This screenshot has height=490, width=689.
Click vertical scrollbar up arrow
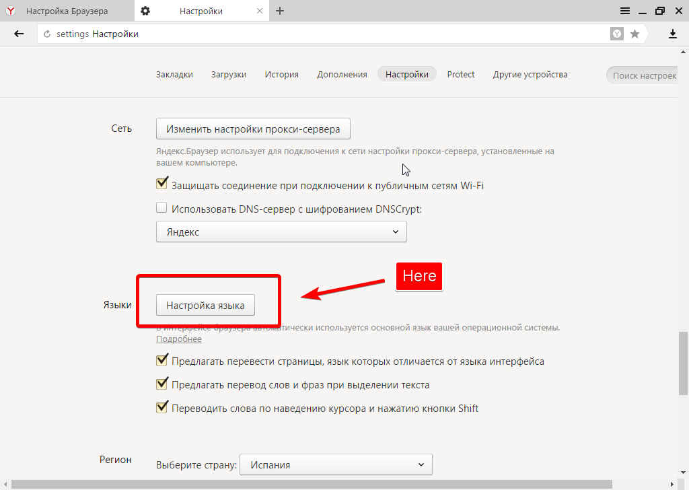click(x=683, y=52)
